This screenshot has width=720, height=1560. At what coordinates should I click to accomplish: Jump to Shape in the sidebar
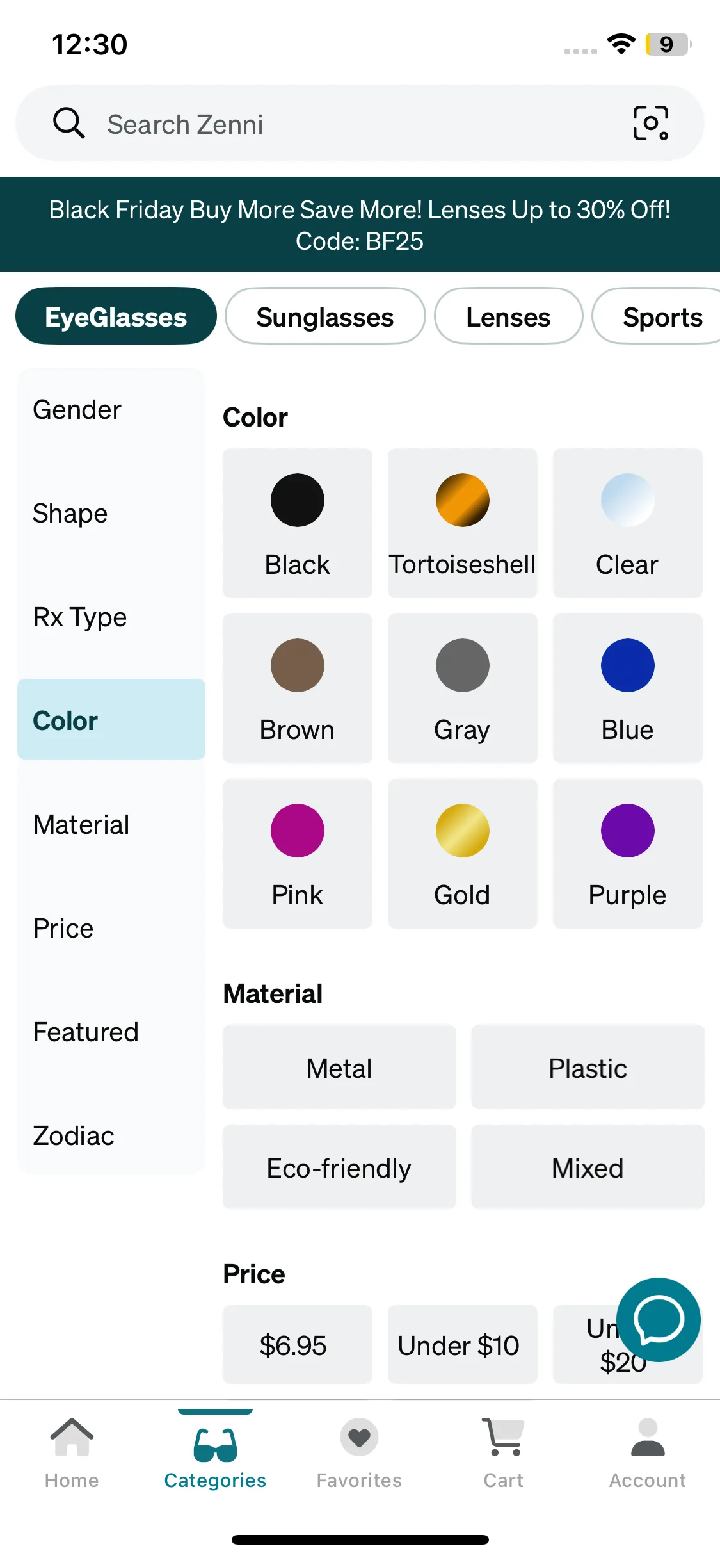pyautogui.click(x=70, y=514)
